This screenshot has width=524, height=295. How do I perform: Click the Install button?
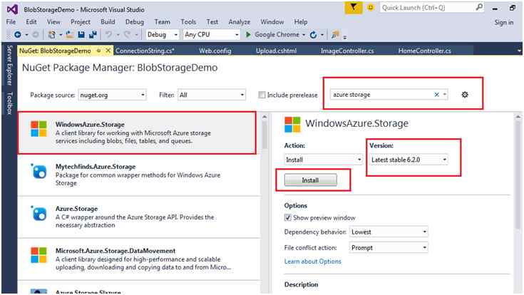click(310, 180)
